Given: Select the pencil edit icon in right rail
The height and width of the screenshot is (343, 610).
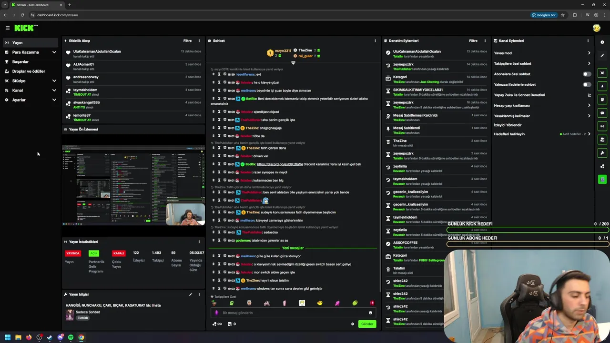Looking at the screenshot, I should (x=602, y=56).
